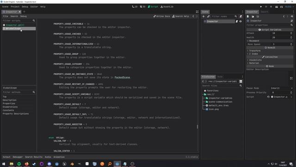The image size is (296, 167).
Task: Add a new node in Scene dock
Action: coord(203,17)
